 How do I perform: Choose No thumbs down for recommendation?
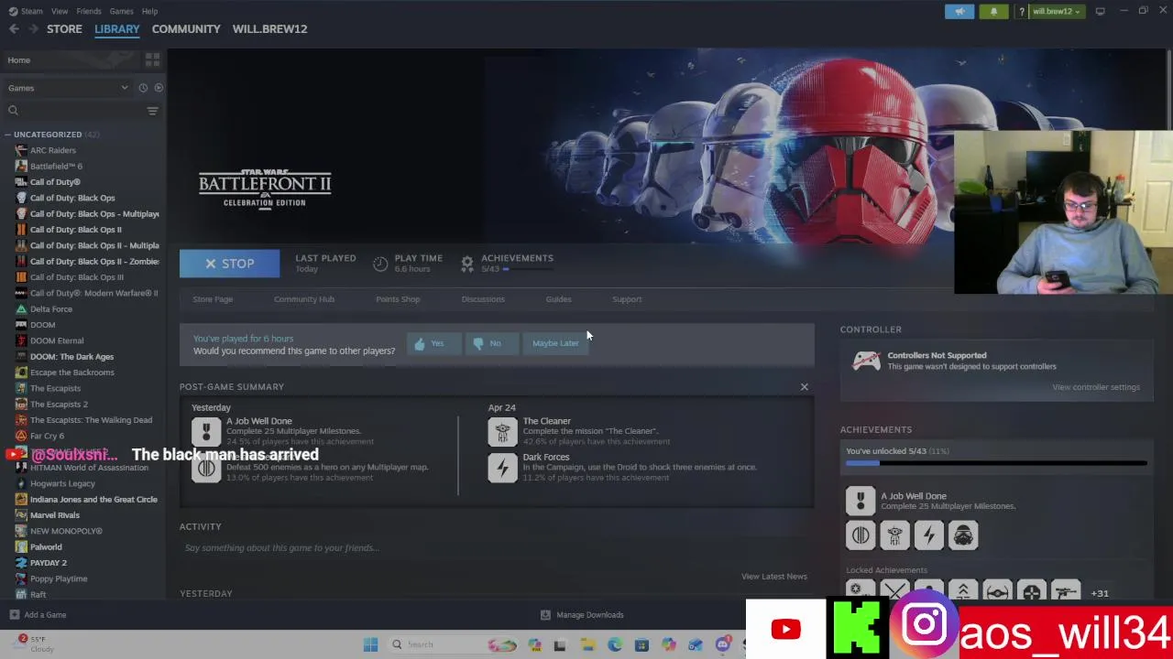[490, 343]
